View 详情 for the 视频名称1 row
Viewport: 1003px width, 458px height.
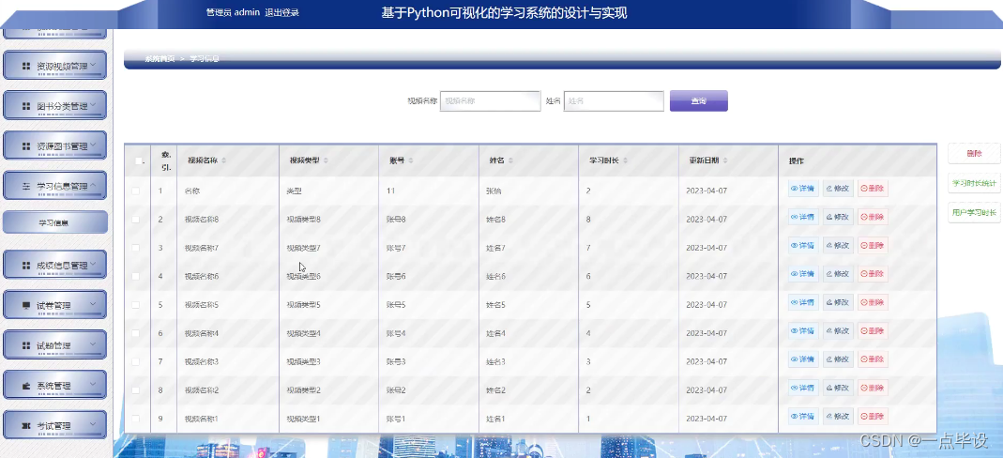click(x=803, y=417)
